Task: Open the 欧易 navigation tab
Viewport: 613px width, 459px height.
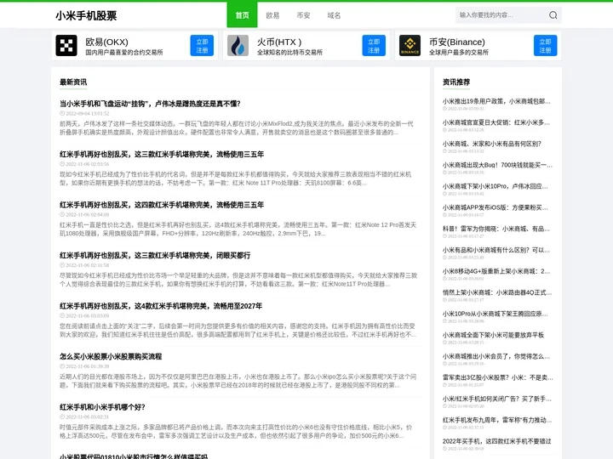Action: pyautogui.click(x=272, y=15)
